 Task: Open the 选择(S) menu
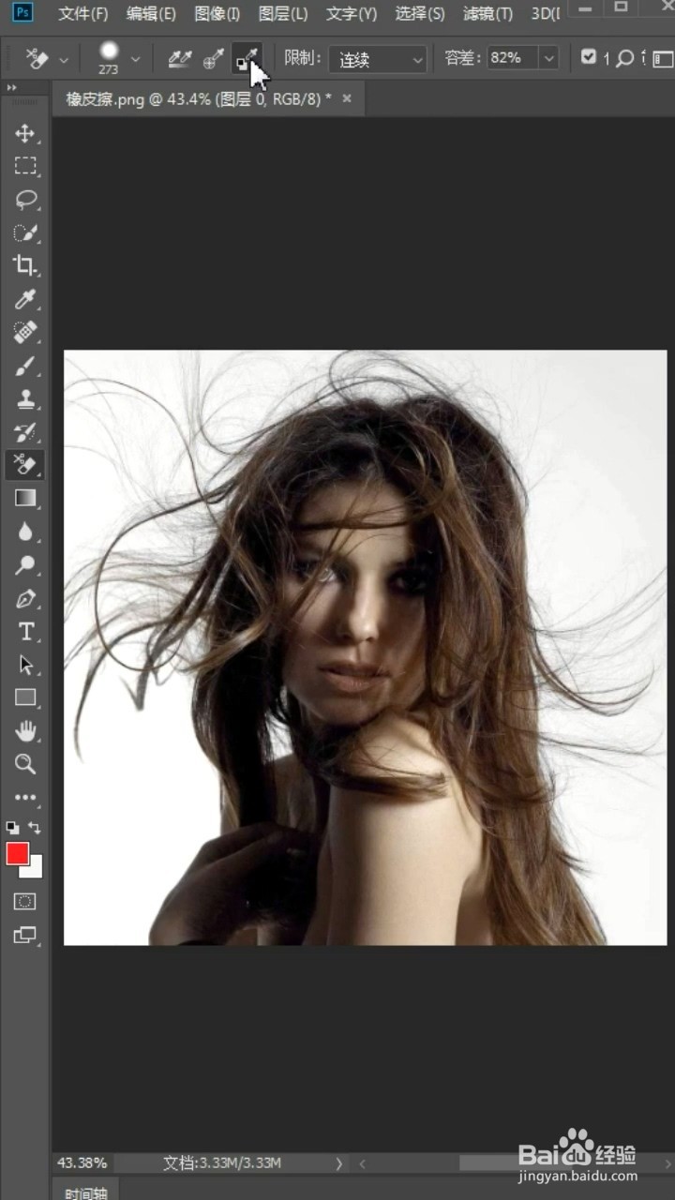click(420, 14)
